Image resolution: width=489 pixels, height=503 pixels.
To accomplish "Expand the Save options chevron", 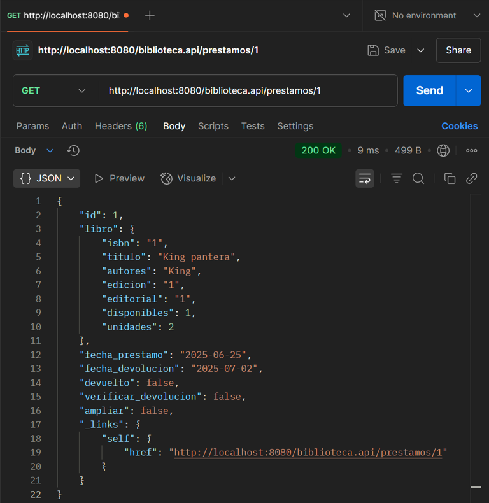I will [421, 50].
